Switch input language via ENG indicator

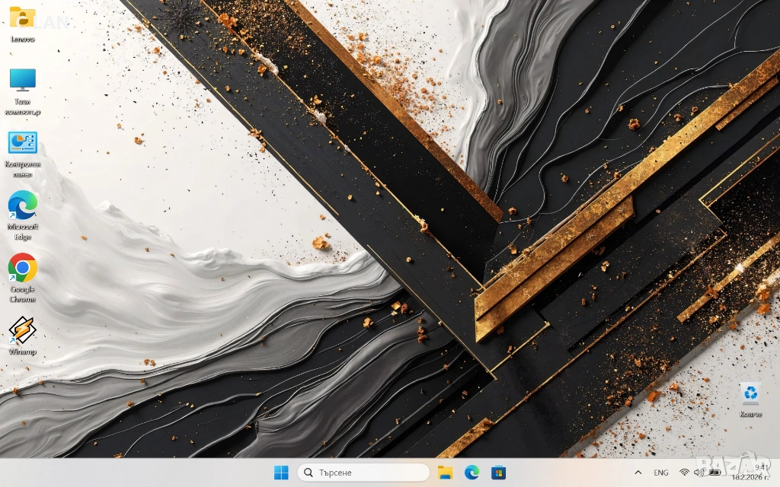[x=661, y=473]
